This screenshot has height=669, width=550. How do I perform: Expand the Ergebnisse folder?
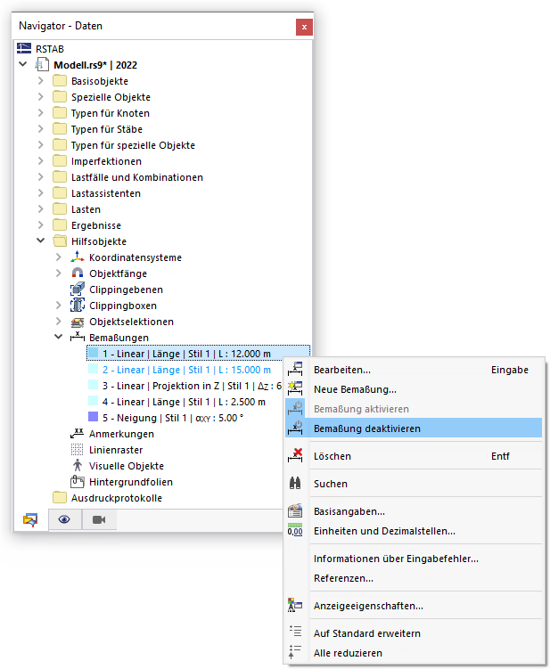(x=41, y=224)
